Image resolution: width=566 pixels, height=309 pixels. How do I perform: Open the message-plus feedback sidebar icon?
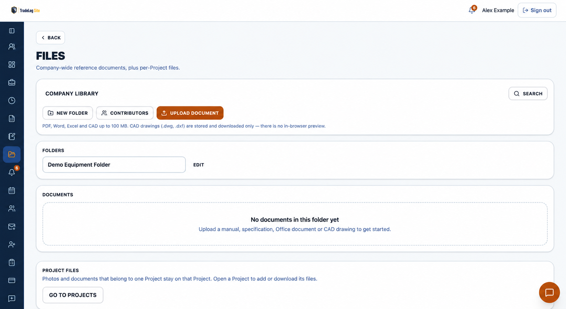click(12, 299)
